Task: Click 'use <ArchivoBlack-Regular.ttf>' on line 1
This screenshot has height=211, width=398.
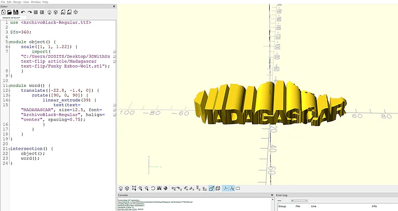Action: coord(51,23)
